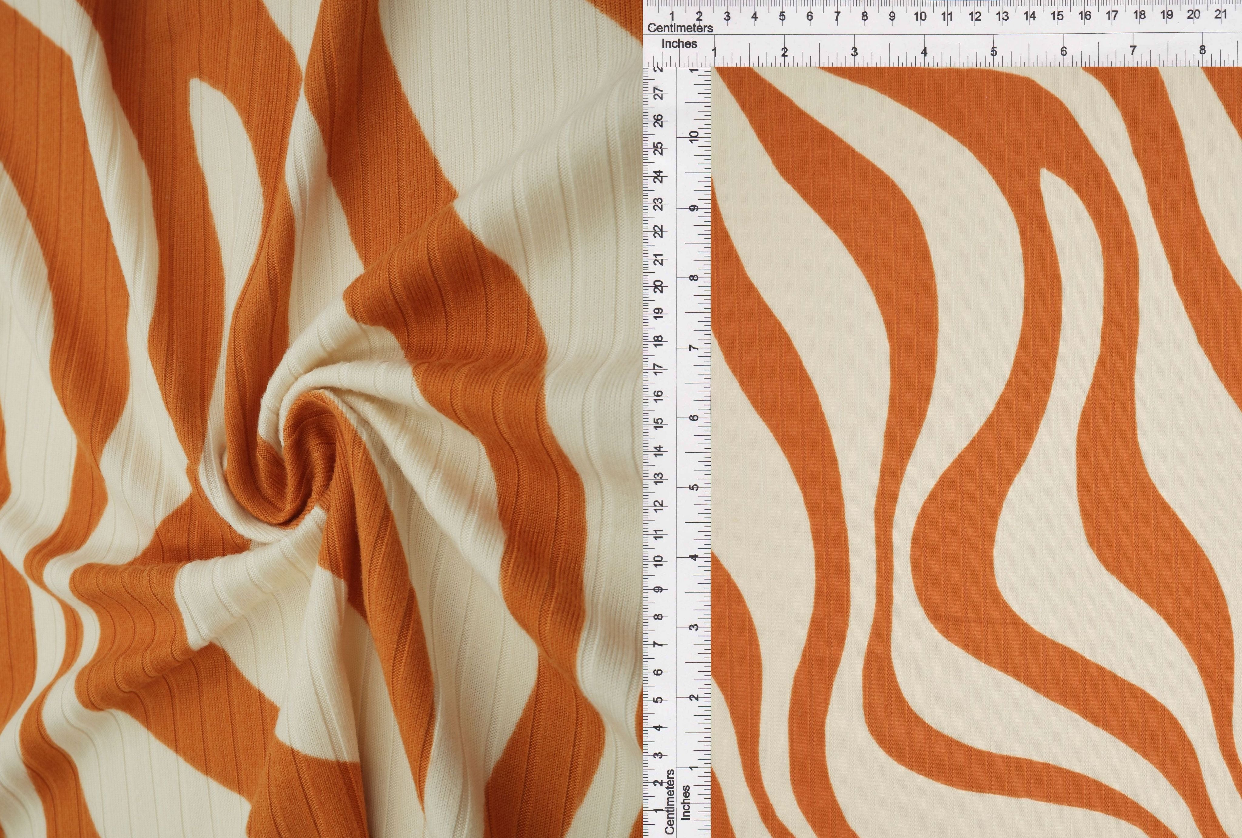Select the number 5 on the top inches scale
This screenshot has width=1242, height=838.
pyautogui.click(x=994, y=51)
